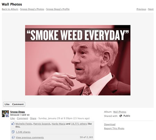View the 19,771 others who like this
This screenshot has height=140, width=156.
(x=79, y=124)
